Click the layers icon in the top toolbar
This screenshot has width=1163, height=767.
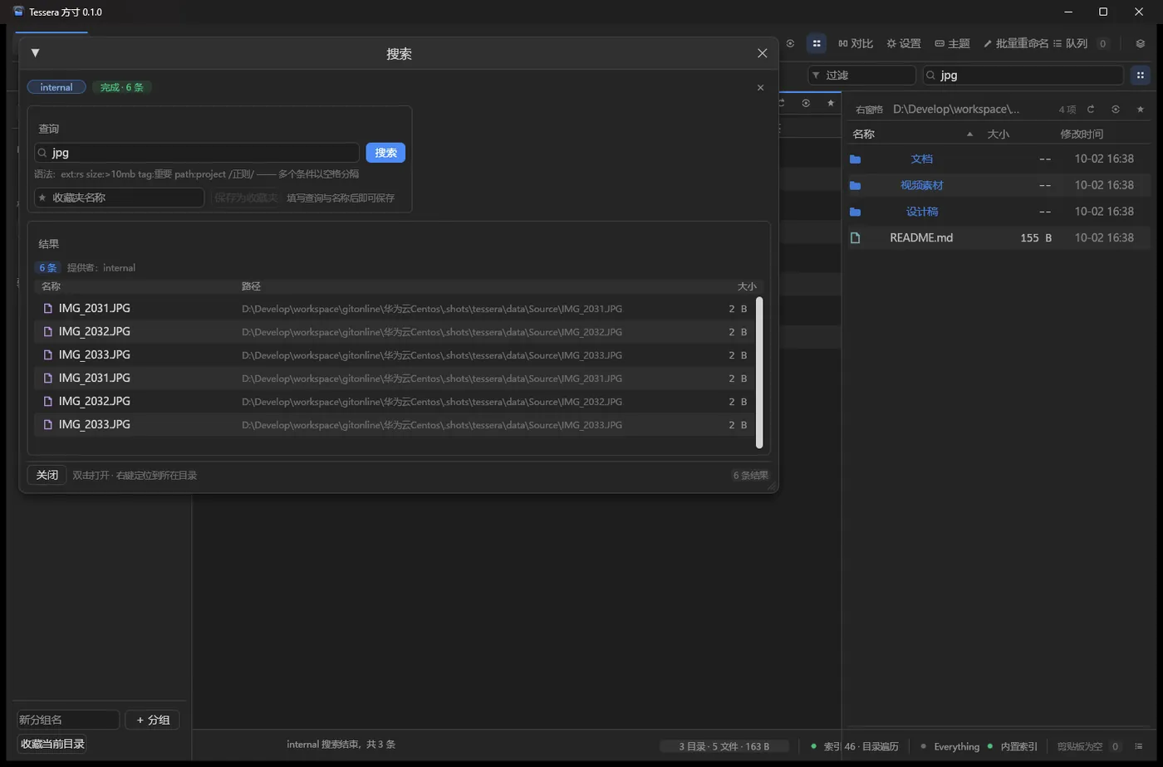(x=1140, y=43)
